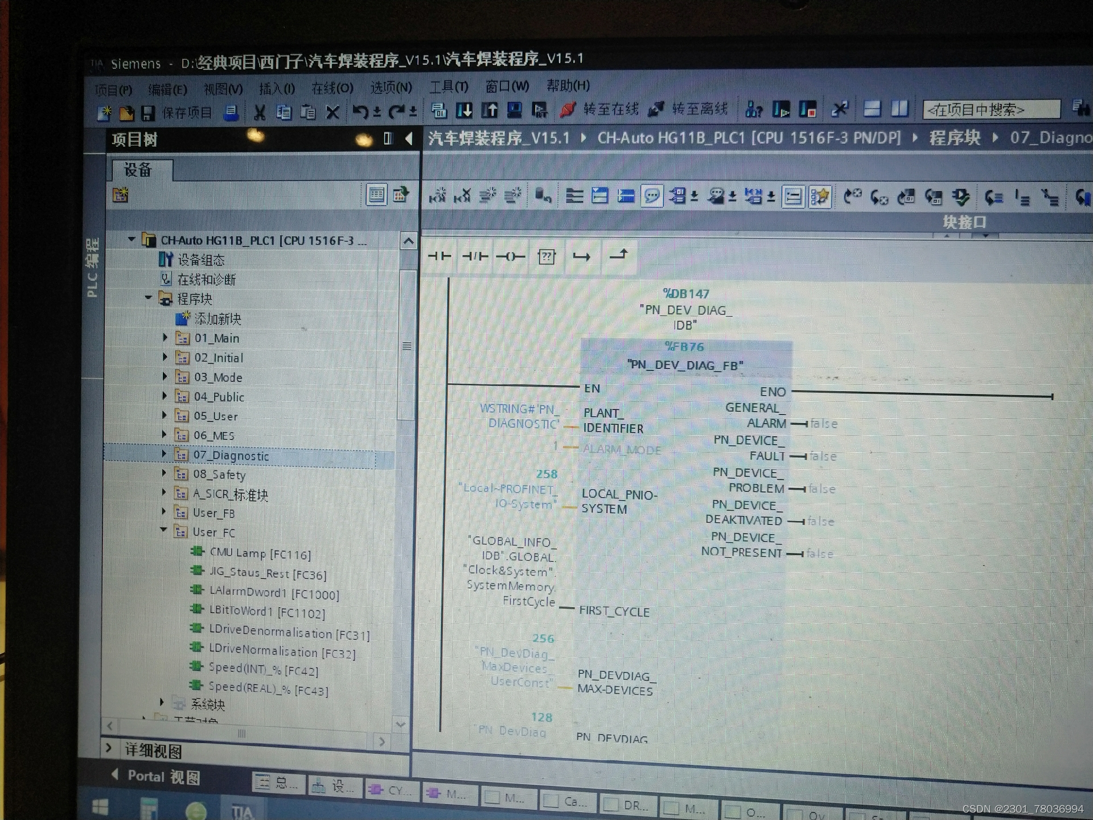
Task: Click the open project folder icon
Action: [x=126, y=113]
